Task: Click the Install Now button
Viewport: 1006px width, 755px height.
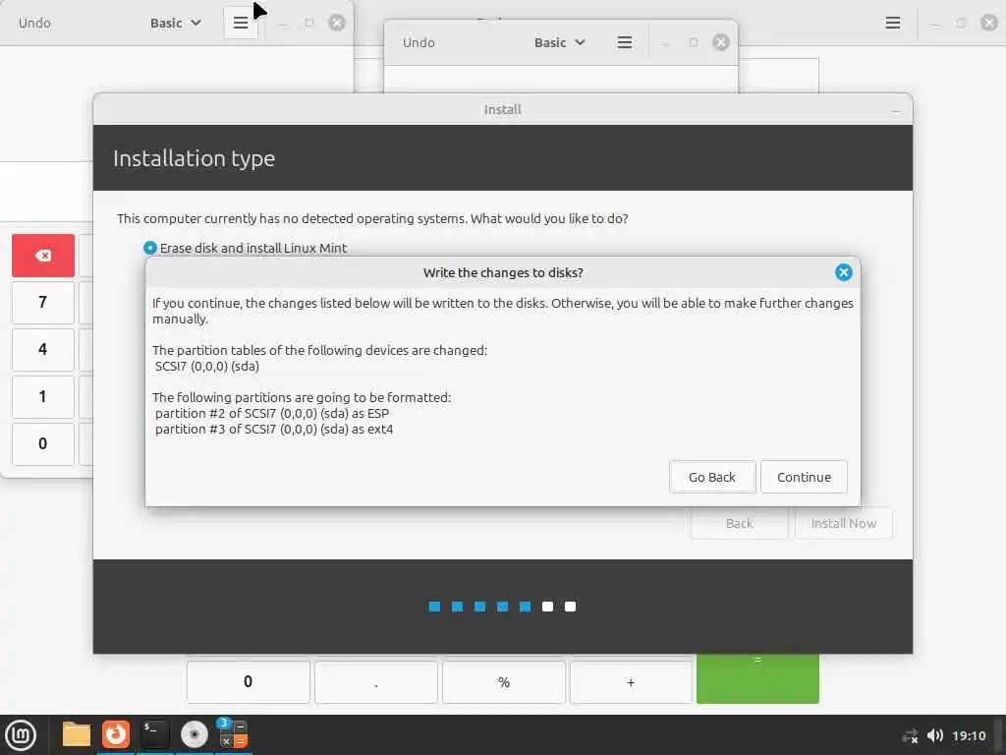Action: 843,523
